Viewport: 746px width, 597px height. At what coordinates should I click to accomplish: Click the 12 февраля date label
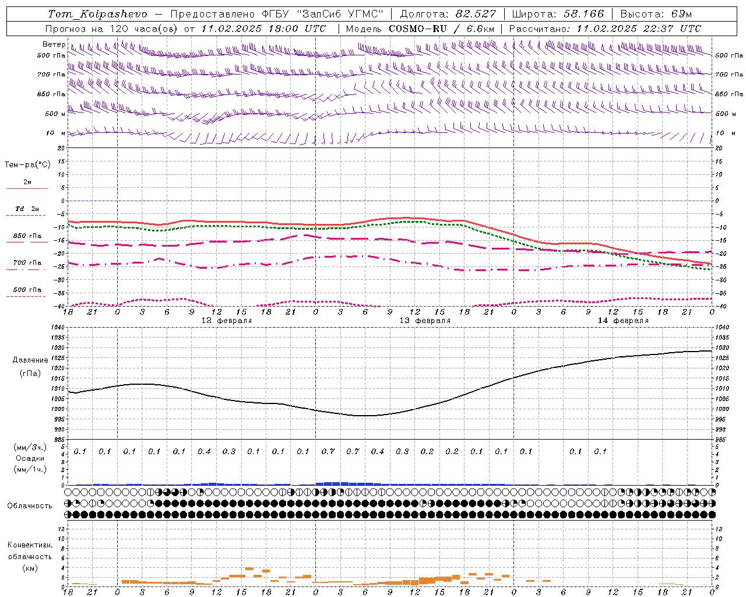pyautogui.click(x=227, y=321)
